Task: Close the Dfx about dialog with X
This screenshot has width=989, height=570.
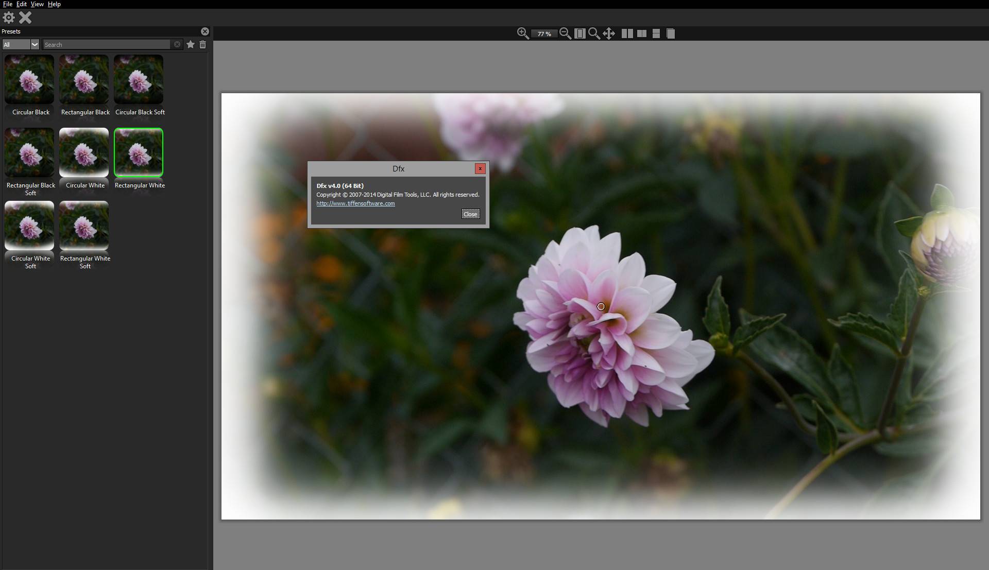Action: (480, 168)
